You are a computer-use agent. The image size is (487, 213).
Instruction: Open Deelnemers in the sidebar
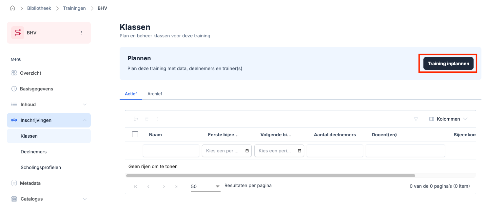33,152
